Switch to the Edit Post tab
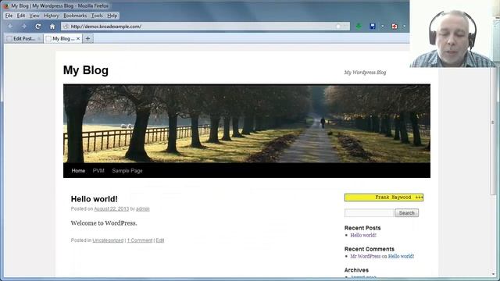 click(x=23, y=38)
